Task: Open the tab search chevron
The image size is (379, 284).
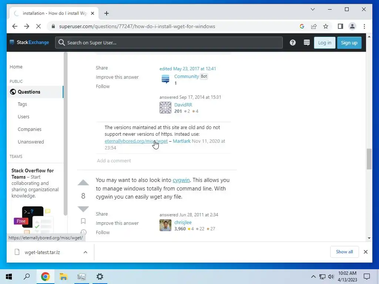Action: tap(312, 9)
